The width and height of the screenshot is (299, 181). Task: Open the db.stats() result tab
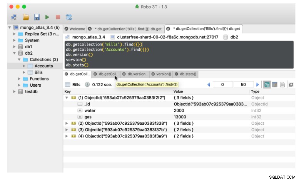coord(188,74)
